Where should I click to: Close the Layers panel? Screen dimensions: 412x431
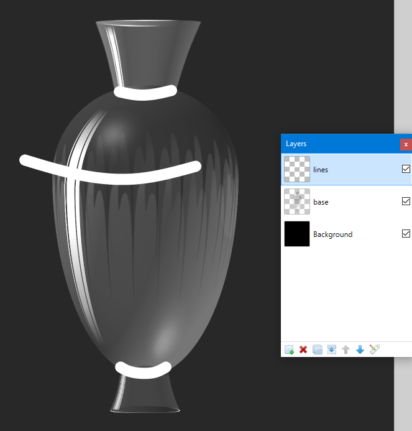pyautogui.click(x=406, y=144)
